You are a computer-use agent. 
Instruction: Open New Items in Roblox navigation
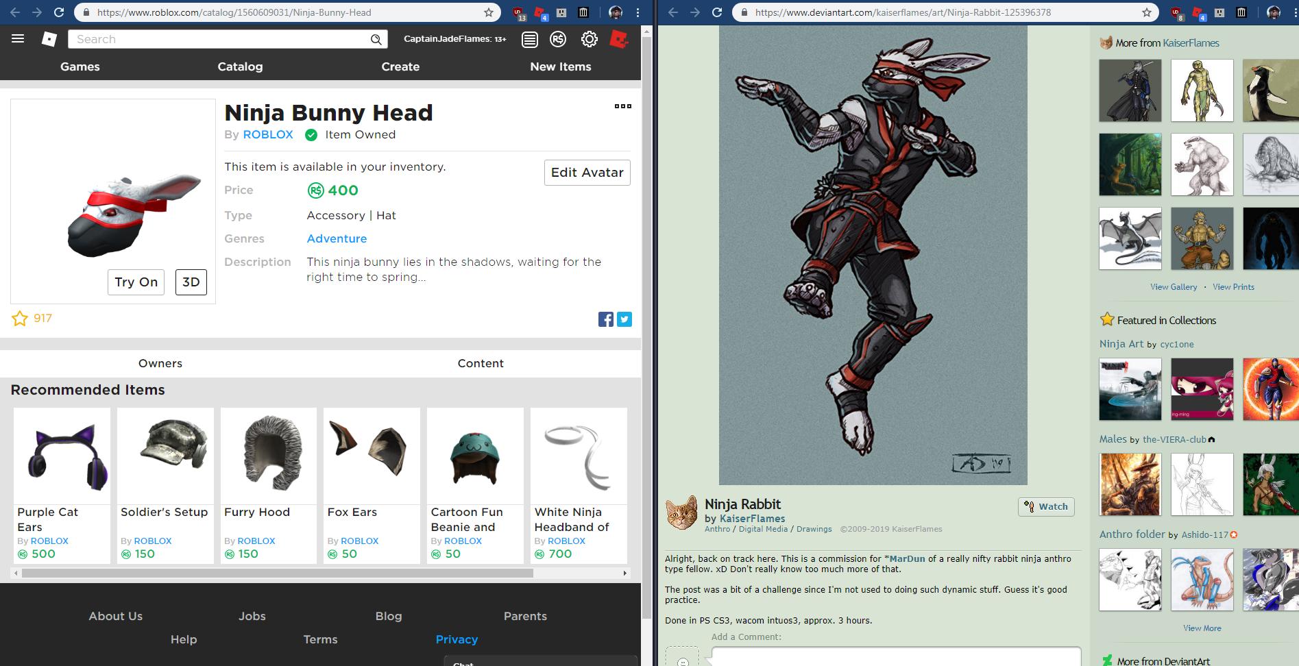coord(561,66)
